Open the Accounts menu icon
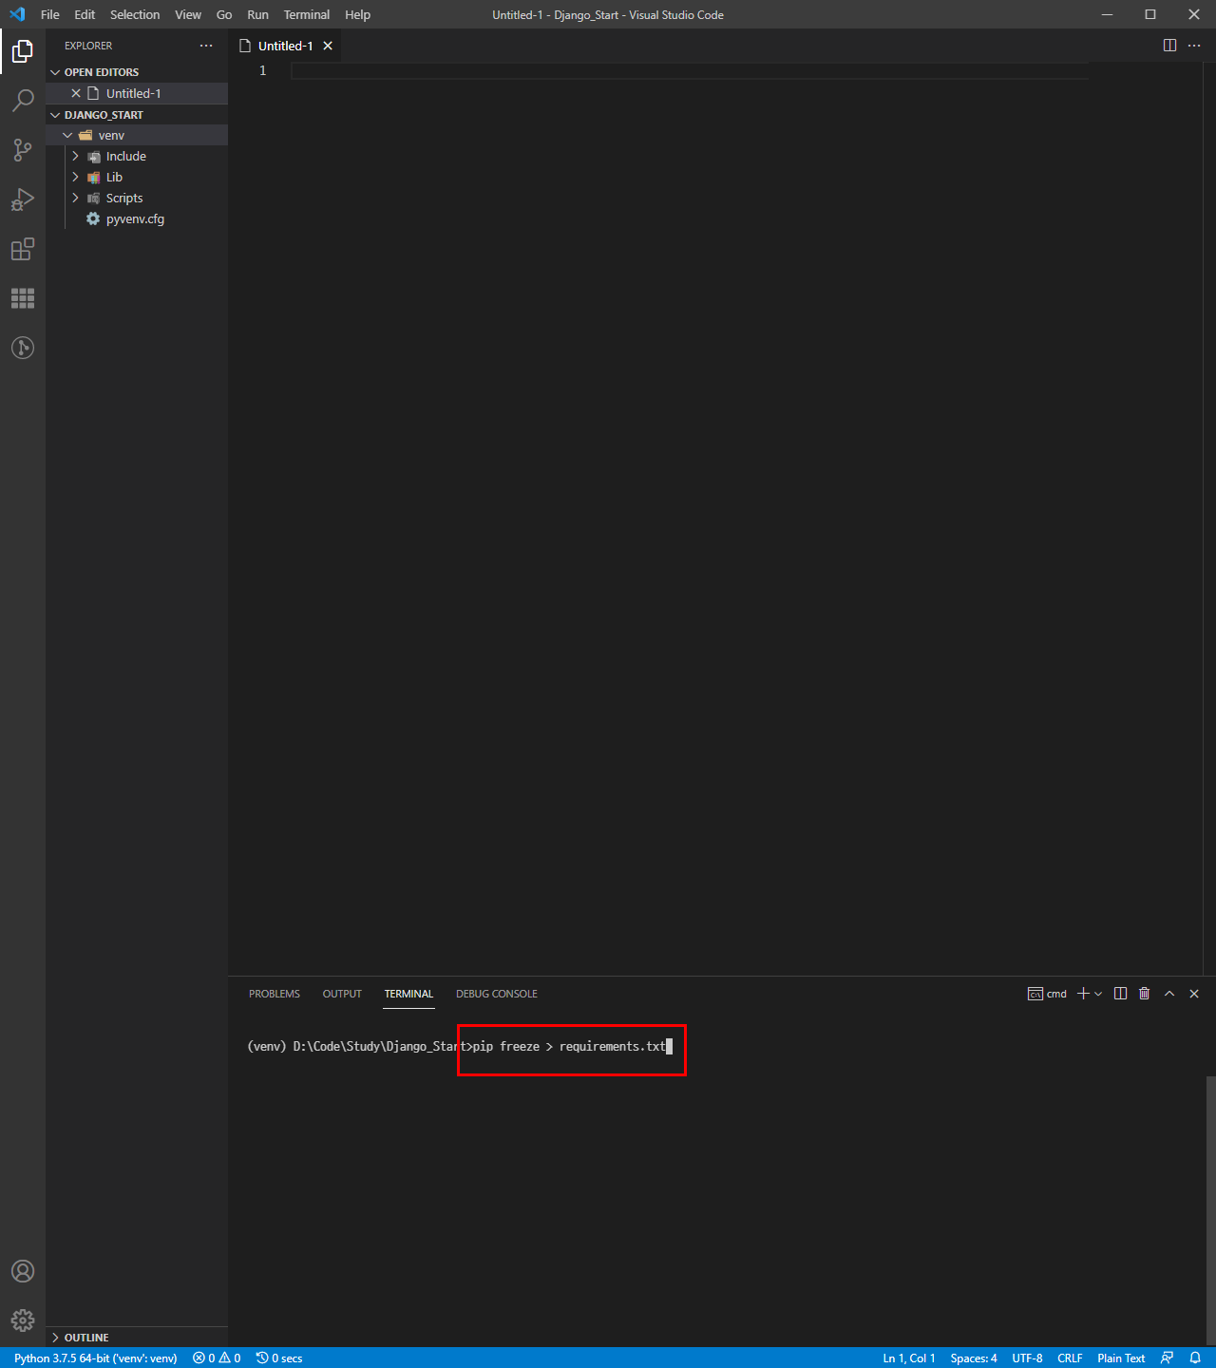1216x1368 pixels. point(23,1271)
